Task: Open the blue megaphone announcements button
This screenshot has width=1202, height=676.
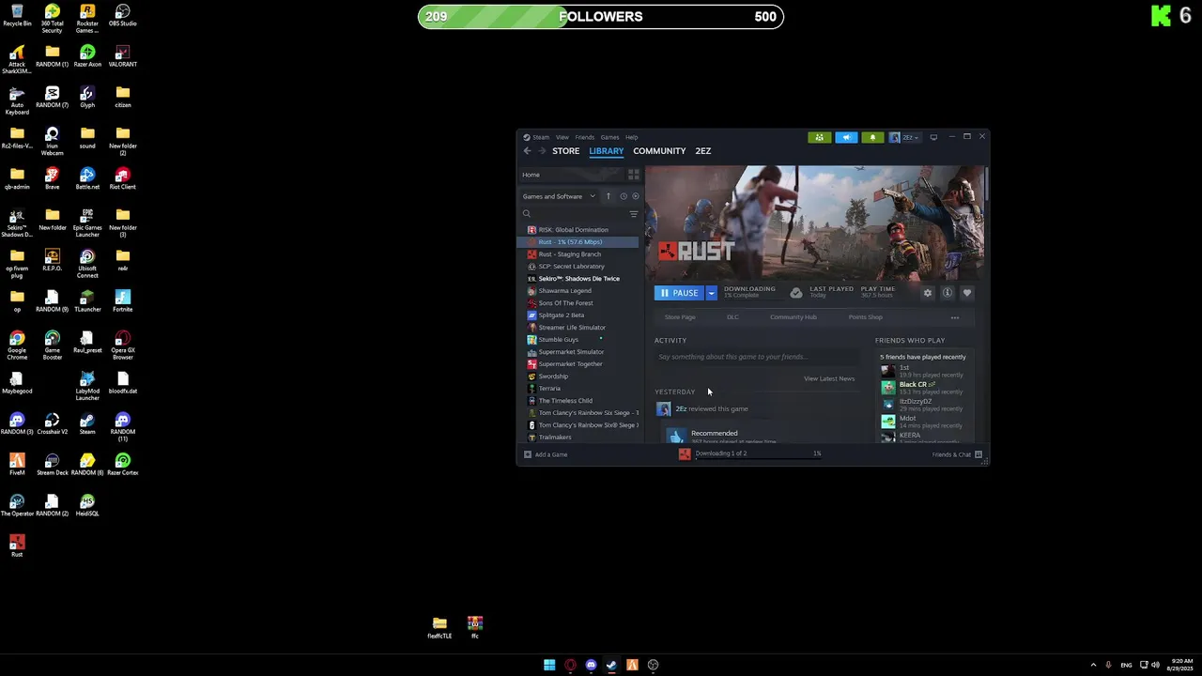Action: (x=846, y=137)
